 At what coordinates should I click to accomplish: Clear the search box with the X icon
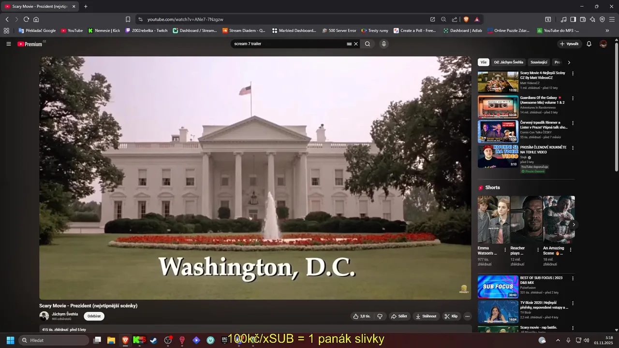pyautogui.click(x=356, y=44)
